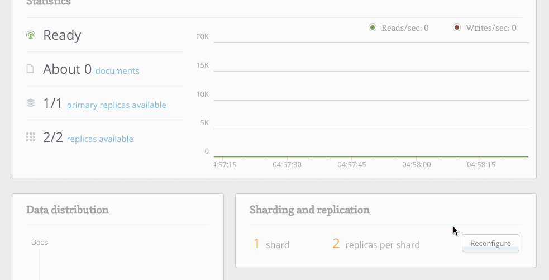Click the Docs axis label

(x=40, y=243)
